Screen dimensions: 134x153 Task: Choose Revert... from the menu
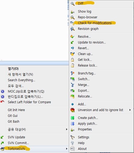pos(83,48)
